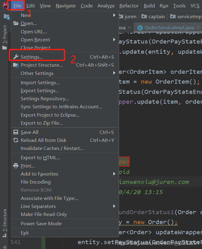Expand the New submenu
202x249 pixels.
pyautogui.click(x=65, y=15)
